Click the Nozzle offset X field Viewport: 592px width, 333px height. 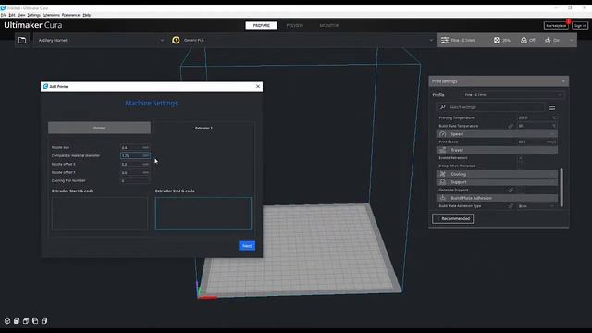pyautogui.click(x=135, y=165)
